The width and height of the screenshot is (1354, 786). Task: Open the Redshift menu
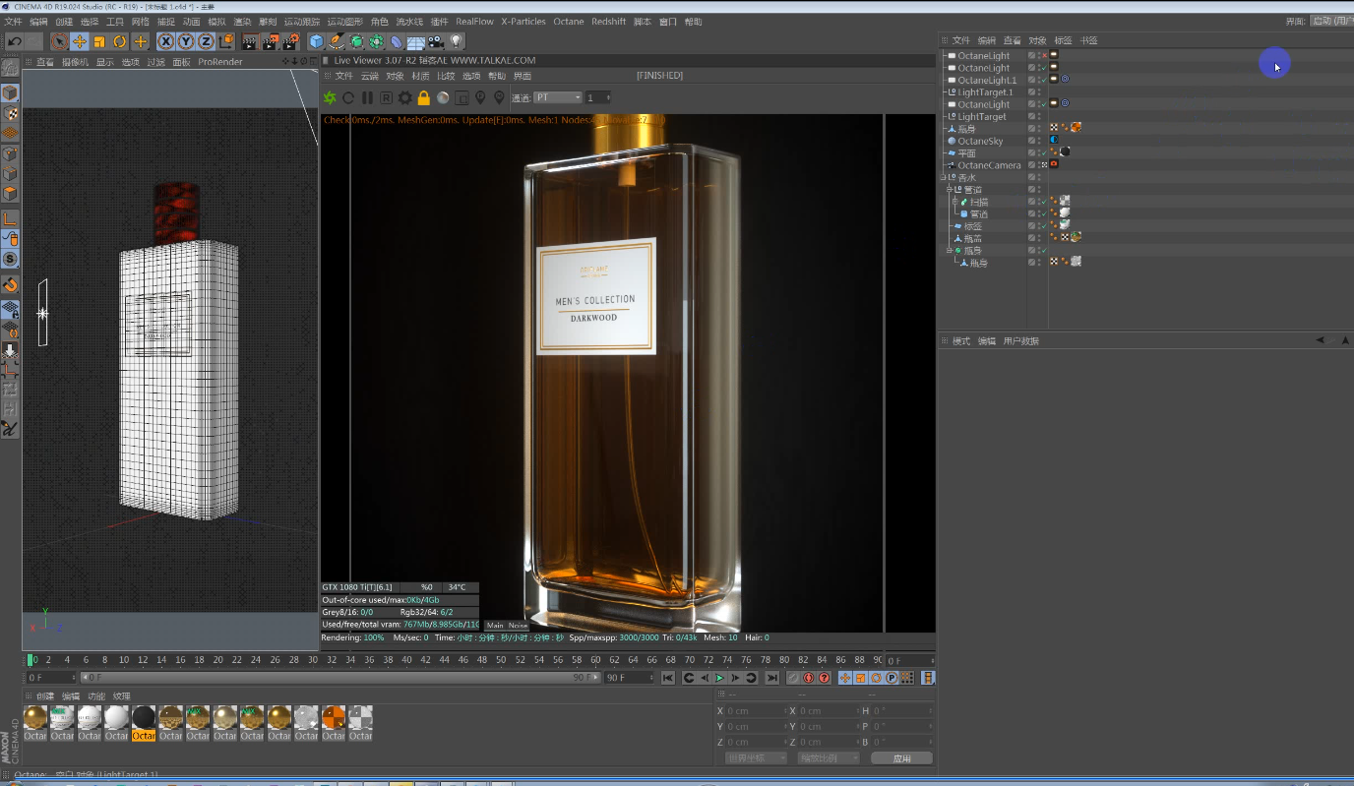pyautogui.click(x=608, y=22)
